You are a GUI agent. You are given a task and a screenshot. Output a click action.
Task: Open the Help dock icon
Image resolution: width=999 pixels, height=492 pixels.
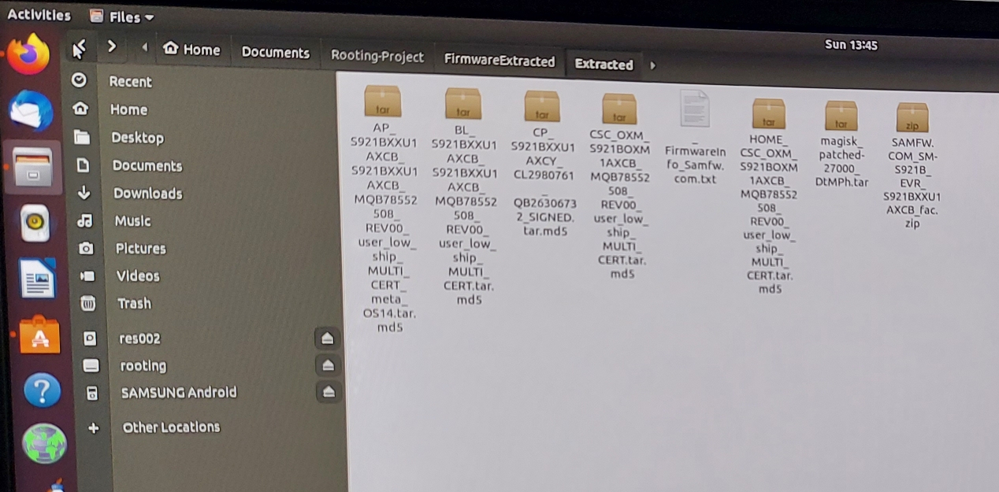[x=43, y=390]
